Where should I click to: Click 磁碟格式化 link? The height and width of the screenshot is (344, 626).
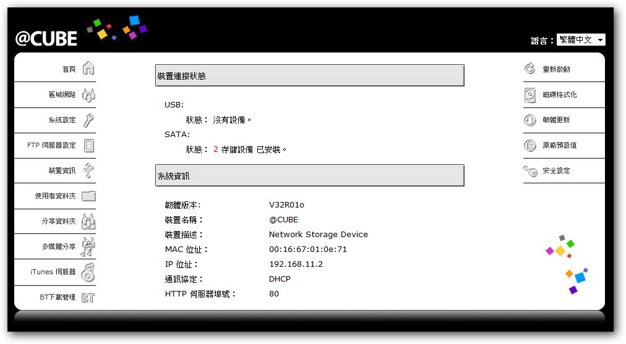(559, 95)
